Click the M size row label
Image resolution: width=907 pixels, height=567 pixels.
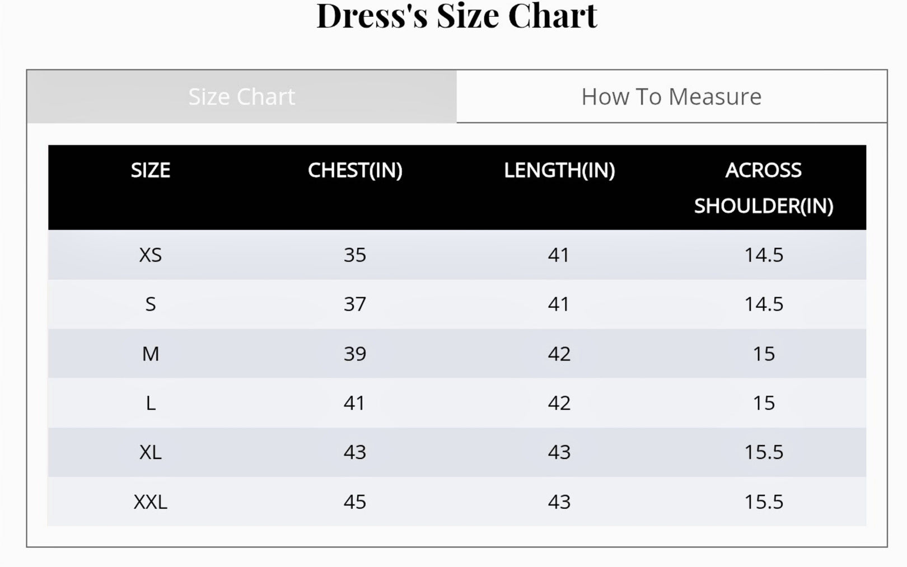pyautogui.click(x=151, y=354)
